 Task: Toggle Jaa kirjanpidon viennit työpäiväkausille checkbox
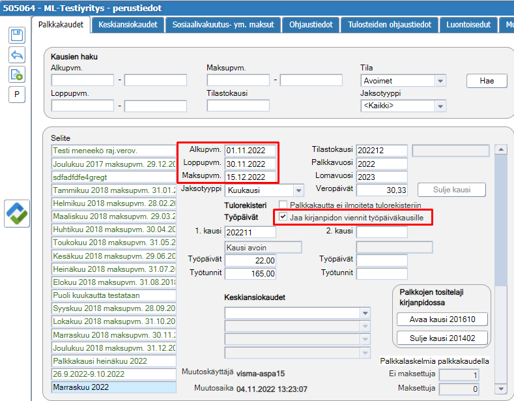point(283,217)
